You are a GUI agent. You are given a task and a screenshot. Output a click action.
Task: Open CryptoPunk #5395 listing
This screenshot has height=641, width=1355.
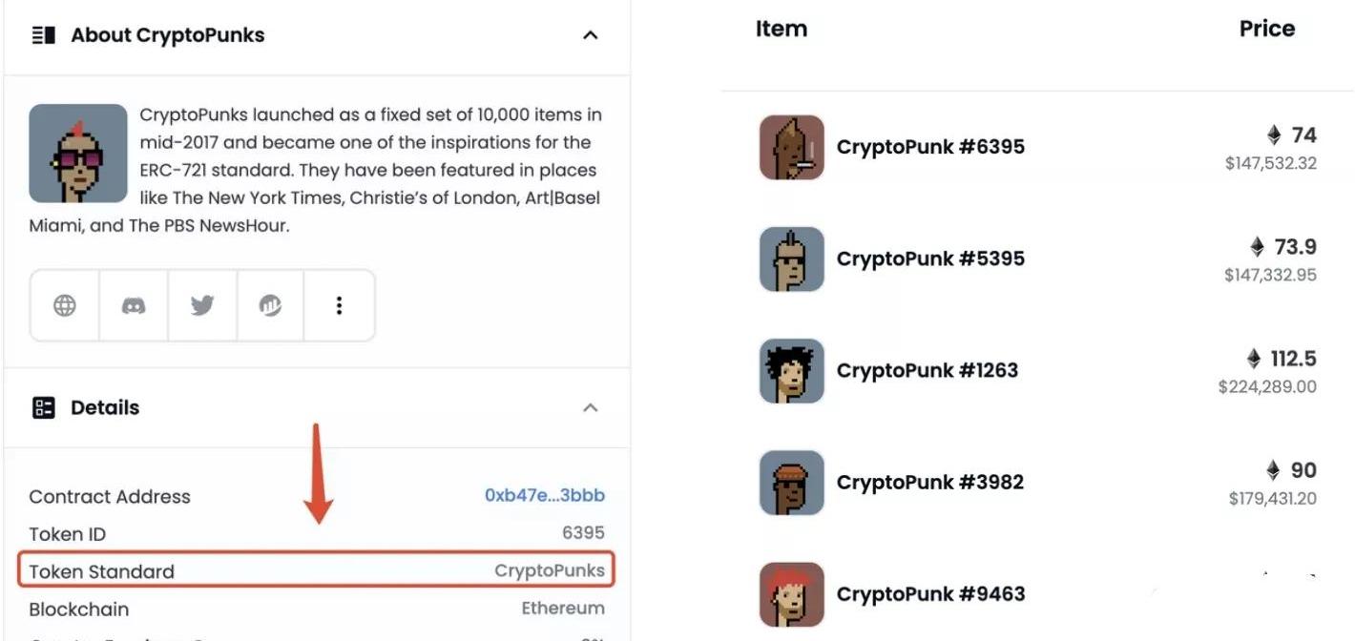pos(930,258)
